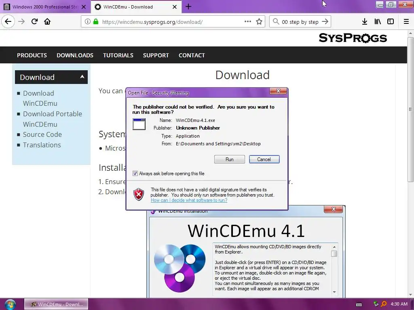Open the downloads arrow icon

(x=364, y=22)
